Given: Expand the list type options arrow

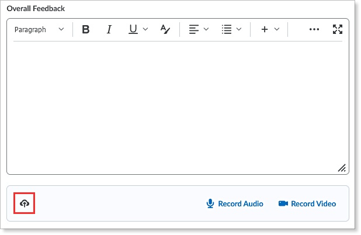Looking at the screenshot, I should [239, 29].
